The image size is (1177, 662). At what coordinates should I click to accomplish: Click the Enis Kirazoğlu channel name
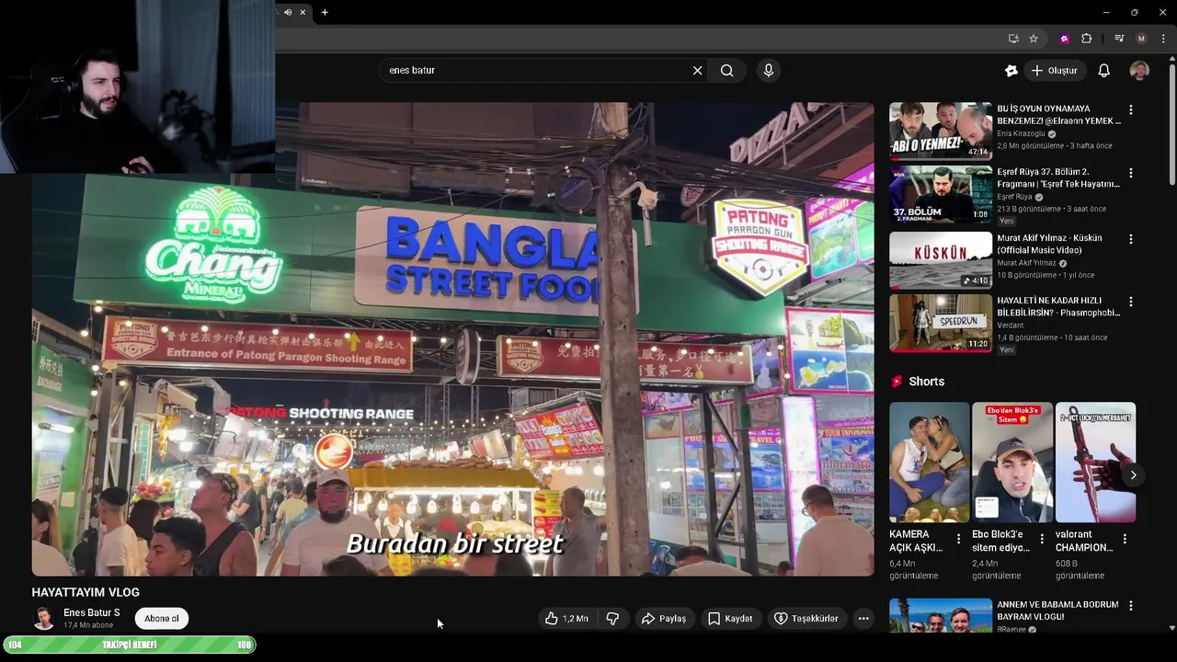pyautogui.click(x=1021, y=133)
